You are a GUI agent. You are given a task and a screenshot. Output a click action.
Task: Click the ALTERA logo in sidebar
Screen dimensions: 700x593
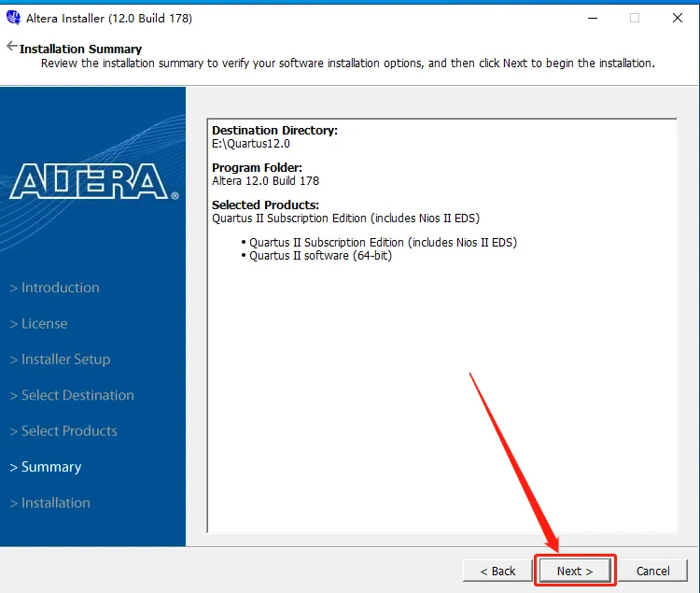(x=93, y=181)
